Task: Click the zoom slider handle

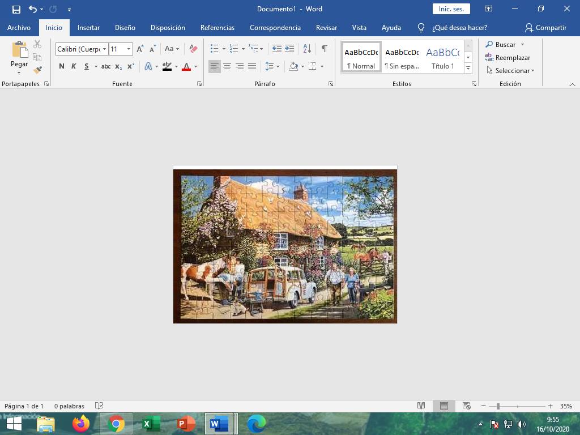Action: point(498,406)
